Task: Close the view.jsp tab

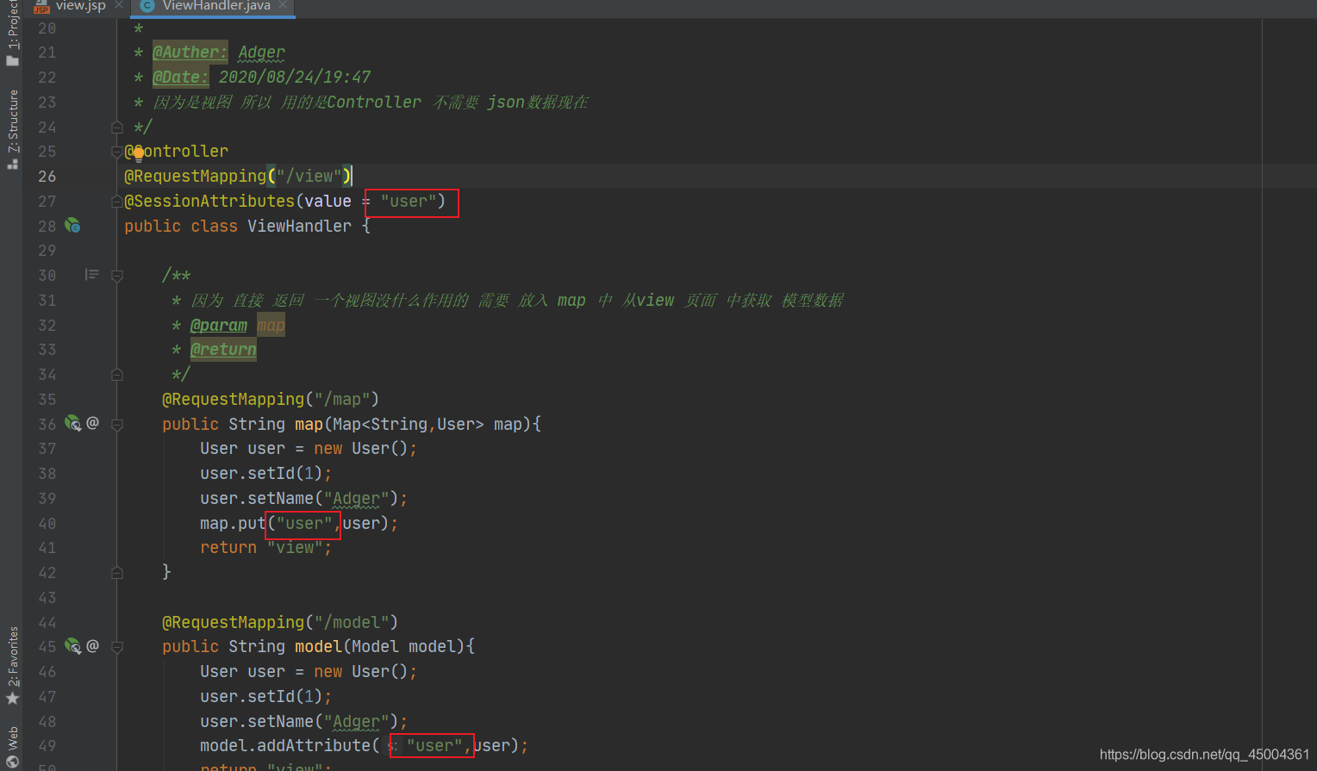Action: tap(119, 5)
